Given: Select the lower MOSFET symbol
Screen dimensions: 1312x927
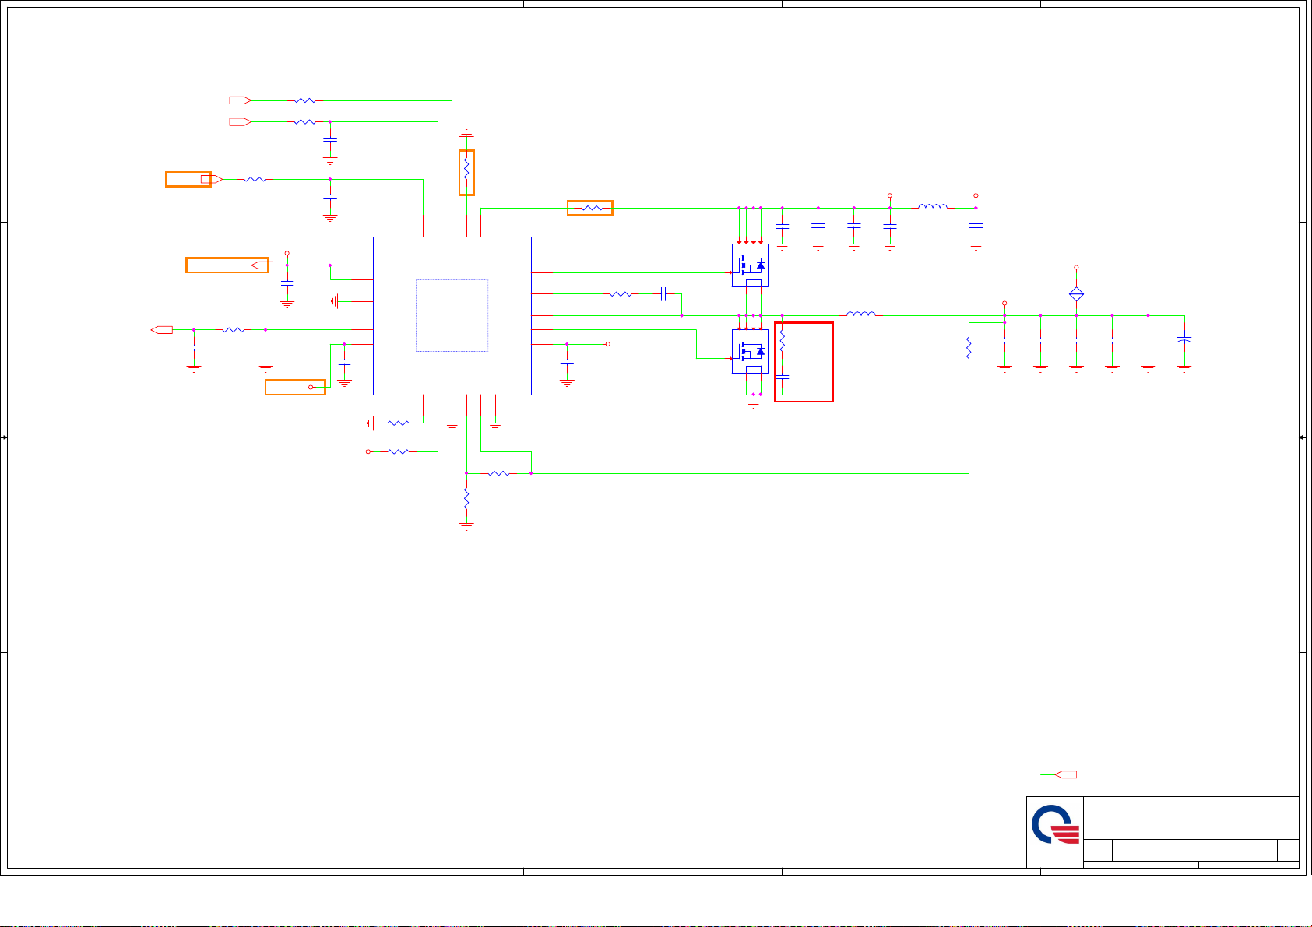Looking at the screenshot, I should (x=750, y=351).
